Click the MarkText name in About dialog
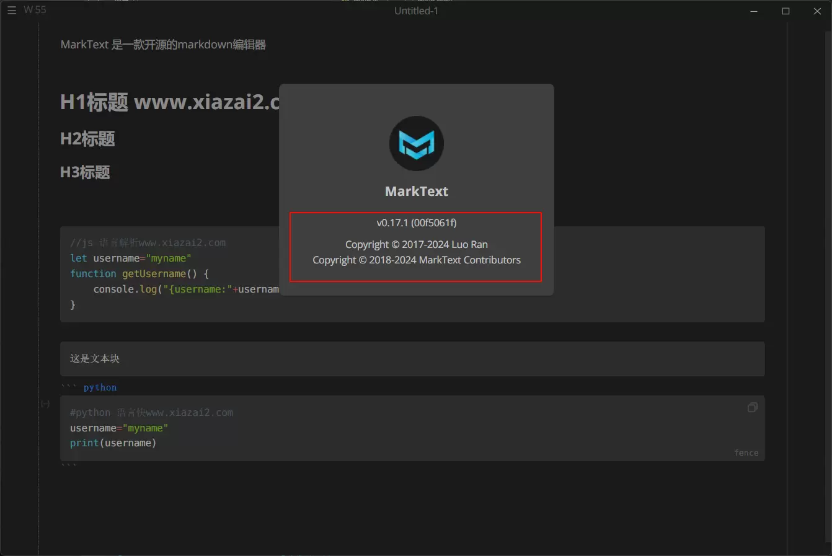The height and width of the screenshot is (556, 832). 417,192
